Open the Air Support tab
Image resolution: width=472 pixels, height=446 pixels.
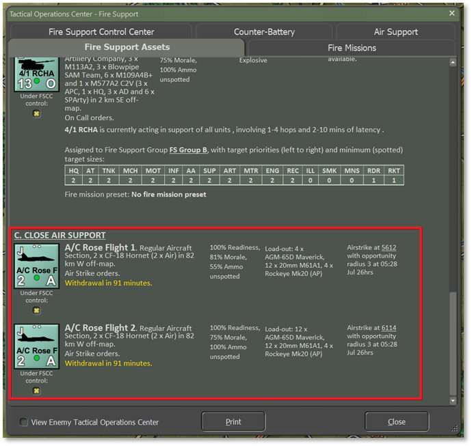tap(395, 32)
